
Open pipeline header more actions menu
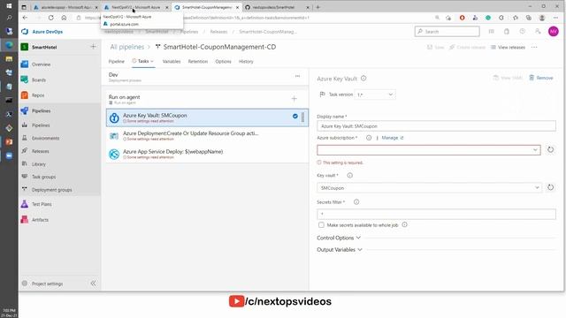click(534, 47)
